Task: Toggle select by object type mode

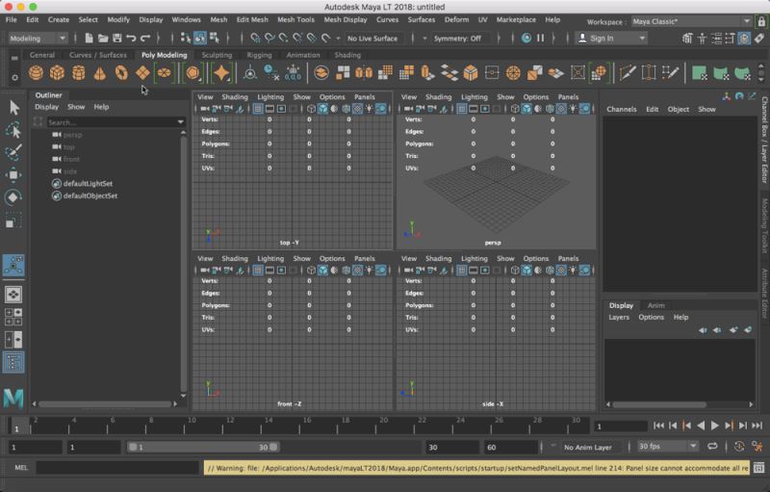Action: [200, 38]
